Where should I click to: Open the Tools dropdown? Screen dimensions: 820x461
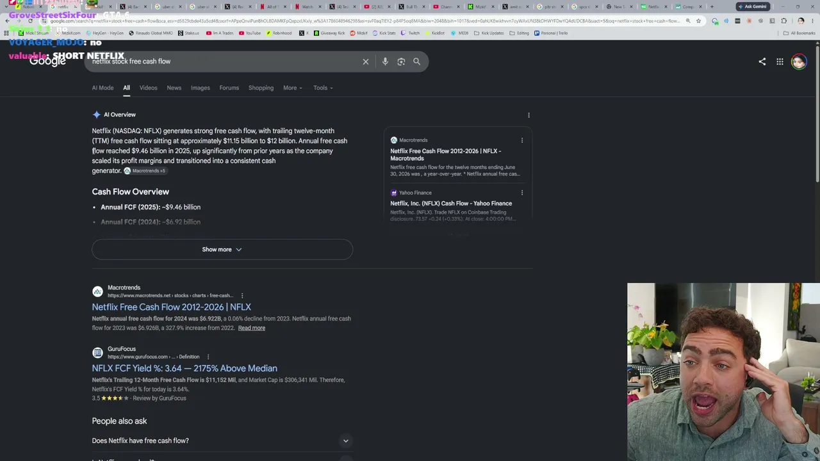(x=323, y=88)
